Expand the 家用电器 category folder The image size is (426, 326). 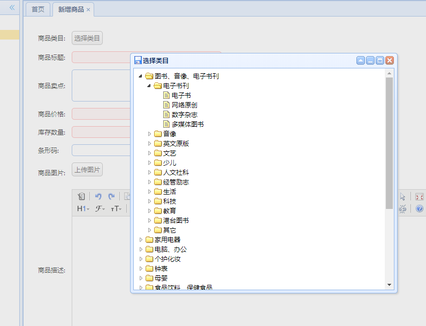(x=141, y=239)
